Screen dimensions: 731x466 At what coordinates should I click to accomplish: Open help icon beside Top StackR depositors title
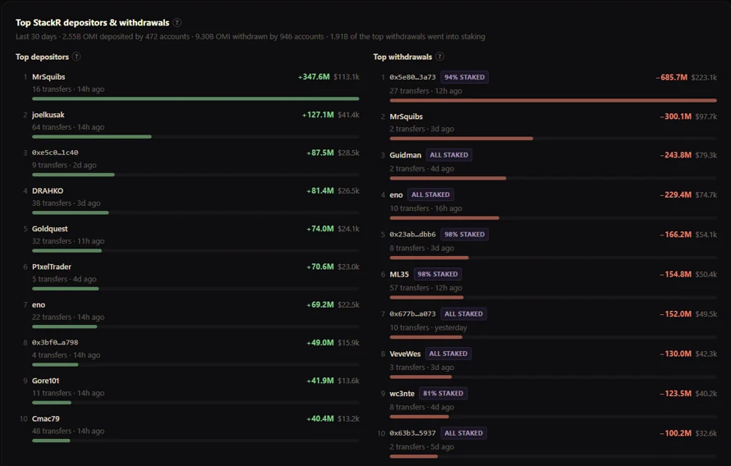point(177,22)
